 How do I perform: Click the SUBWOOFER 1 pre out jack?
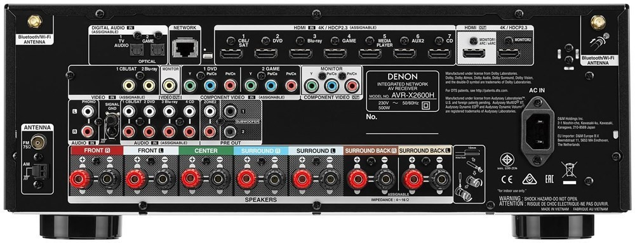click(230, 112)
